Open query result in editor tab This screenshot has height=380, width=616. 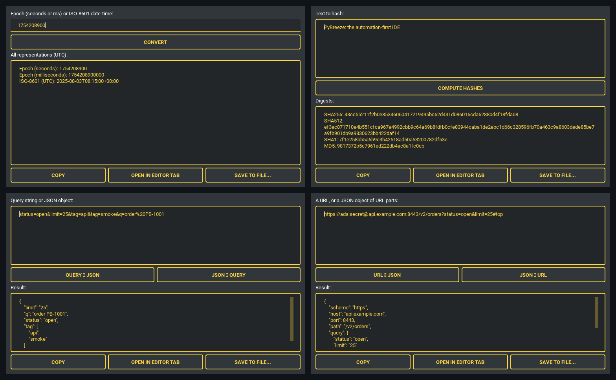tap(156, 362)
